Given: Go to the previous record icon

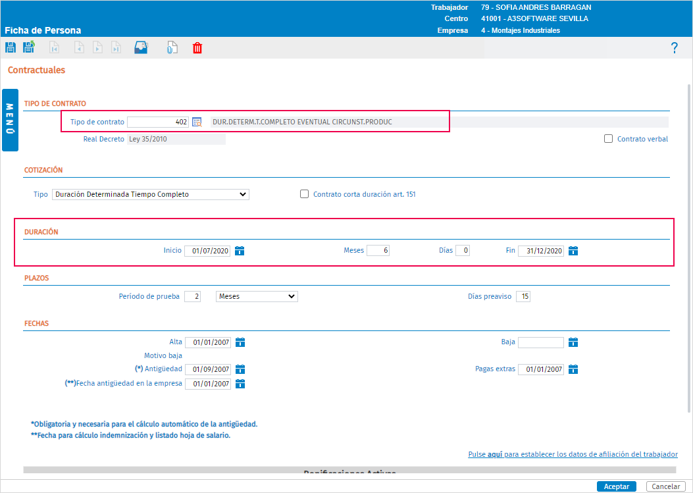Looking at the screenshot, I should click(79, 47).
